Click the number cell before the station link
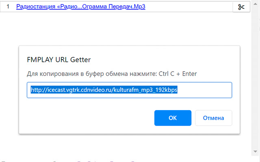Image resolution: width=260 pixels, height=162 pixels. (x=8, y=7)
